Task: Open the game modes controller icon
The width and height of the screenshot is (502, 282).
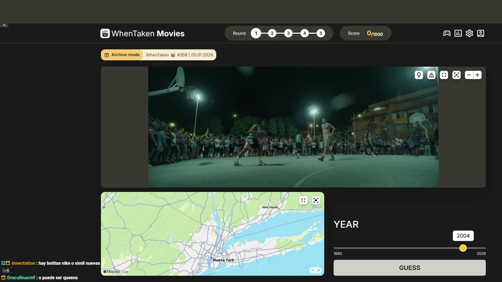Action: [x=447, y=33]
